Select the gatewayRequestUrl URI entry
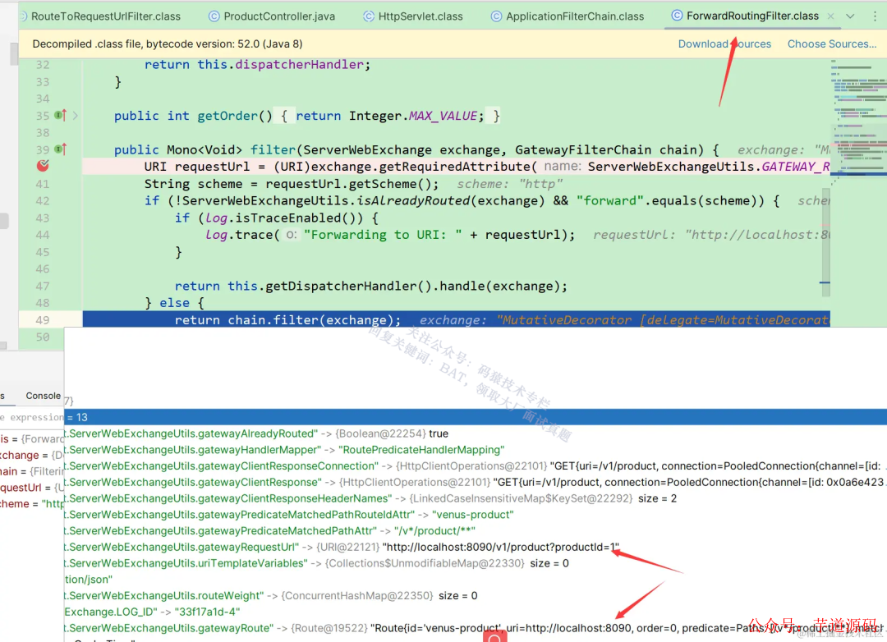The height and width of the screenshot is (642, 887). pos(341,547)
